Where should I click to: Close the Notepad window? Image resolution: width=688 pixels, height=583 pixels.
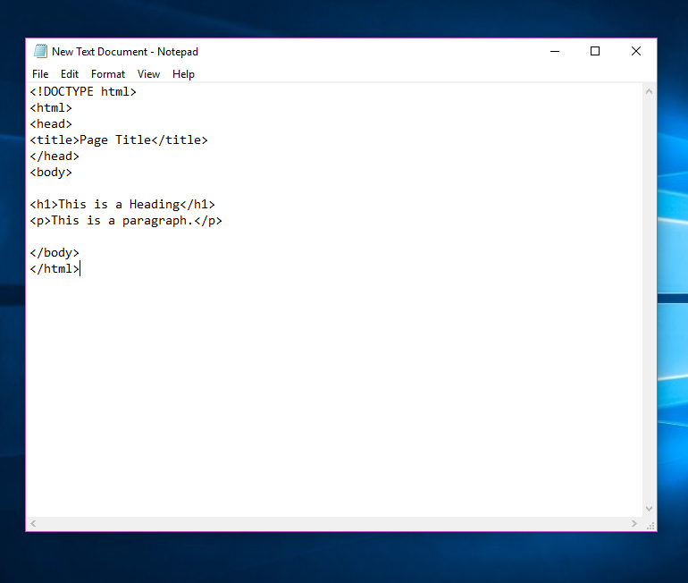point(636,51)
